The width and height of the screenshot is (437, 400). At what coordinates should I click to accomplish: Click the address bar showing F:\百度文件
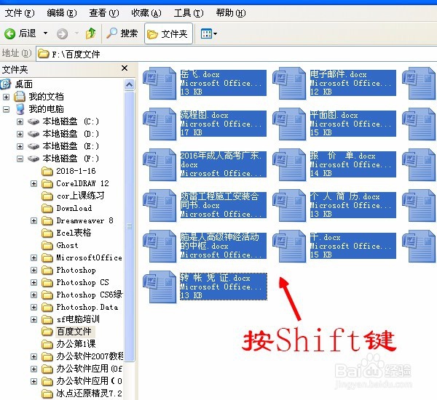[236, 54]
